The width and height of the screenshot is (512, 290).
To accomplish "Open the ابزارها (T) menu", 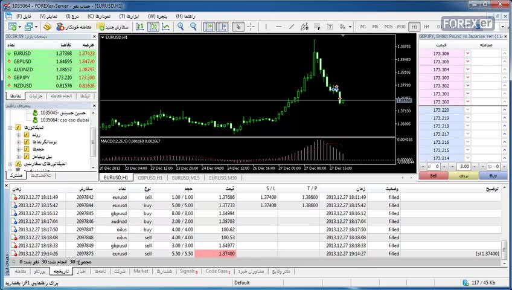I will coord(129,16).
